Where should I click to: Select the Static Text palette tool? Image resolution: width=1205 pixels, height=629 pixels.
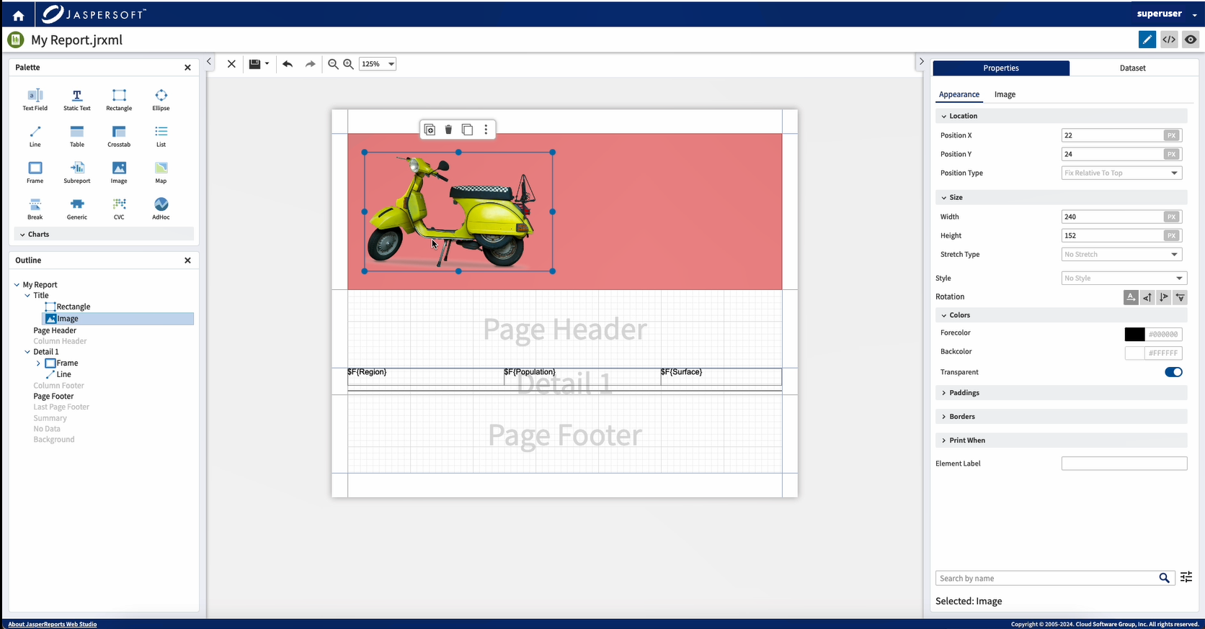pos(77,99)
